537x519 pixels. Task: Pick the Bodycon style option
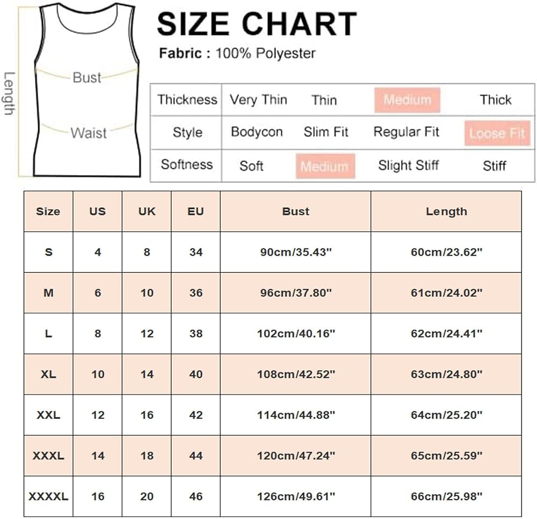click(257, 132)
